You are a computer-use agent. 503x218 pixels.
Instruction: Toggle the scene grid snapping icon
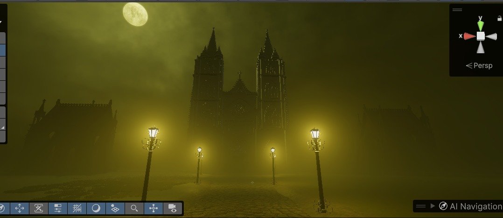coord(77,208)
